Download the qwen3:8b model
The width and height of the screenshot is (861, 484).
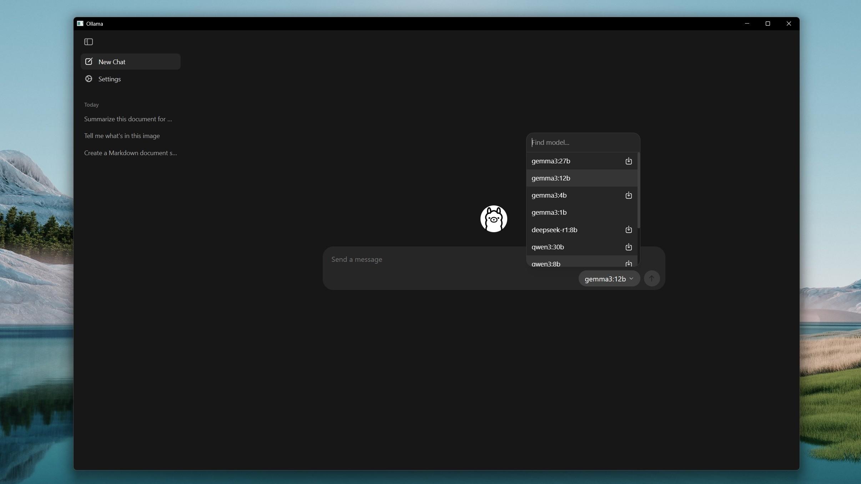(x=628, y=264)
